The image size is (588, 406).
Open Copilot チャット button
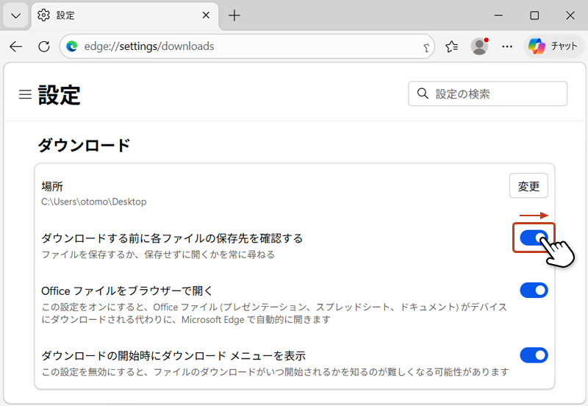tap(553, 46)
